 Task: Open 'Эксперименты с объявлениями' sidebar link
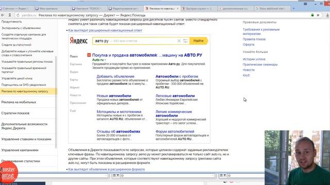tap(21, 28)
